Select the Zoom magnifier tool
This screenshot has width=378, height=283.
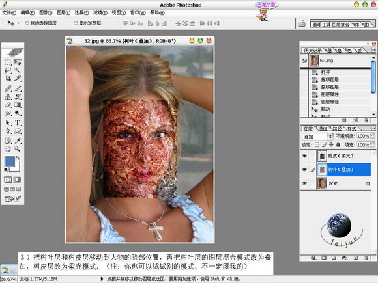(18, 149)
